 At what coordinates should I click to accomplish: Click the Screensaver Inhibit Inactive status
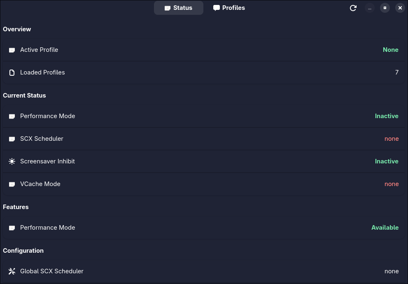tap(387, 161)
